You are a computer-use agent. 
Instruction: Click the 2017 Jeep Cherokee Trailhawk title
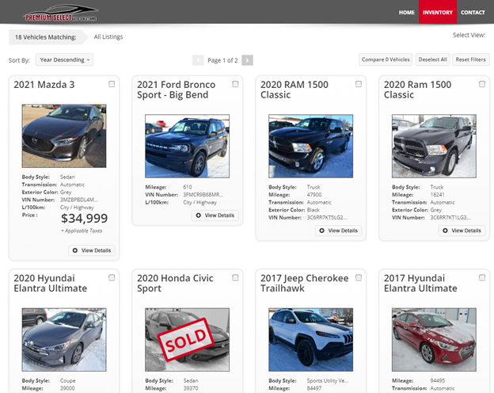(304, 283)
